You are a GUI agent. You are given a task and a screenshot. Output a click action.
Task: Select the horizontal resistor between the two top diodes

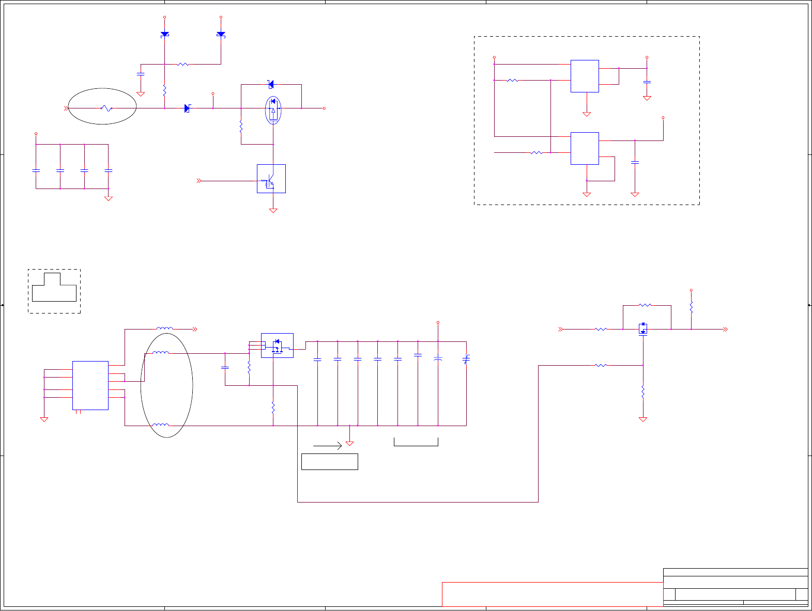(x=183, y=65)
